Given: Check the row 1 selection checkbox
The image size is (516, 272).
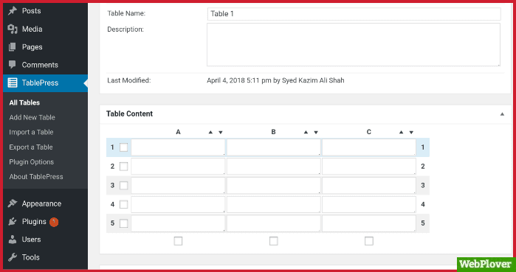Looking at the screenshot, I should click(x=124, y=147).
